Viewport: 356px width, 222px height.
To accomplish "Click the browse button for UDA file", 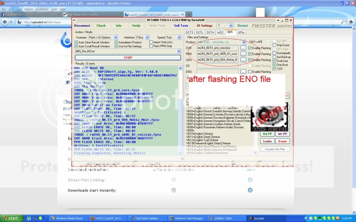I will (243, 60).
